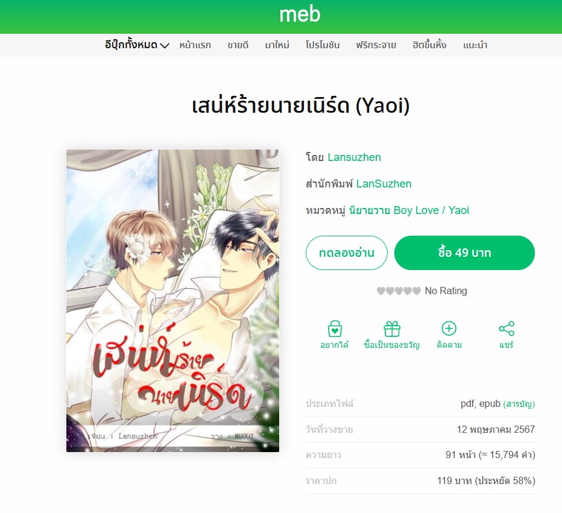Click the heart rating icons
562x513 pixels.
tap(399, 291)
